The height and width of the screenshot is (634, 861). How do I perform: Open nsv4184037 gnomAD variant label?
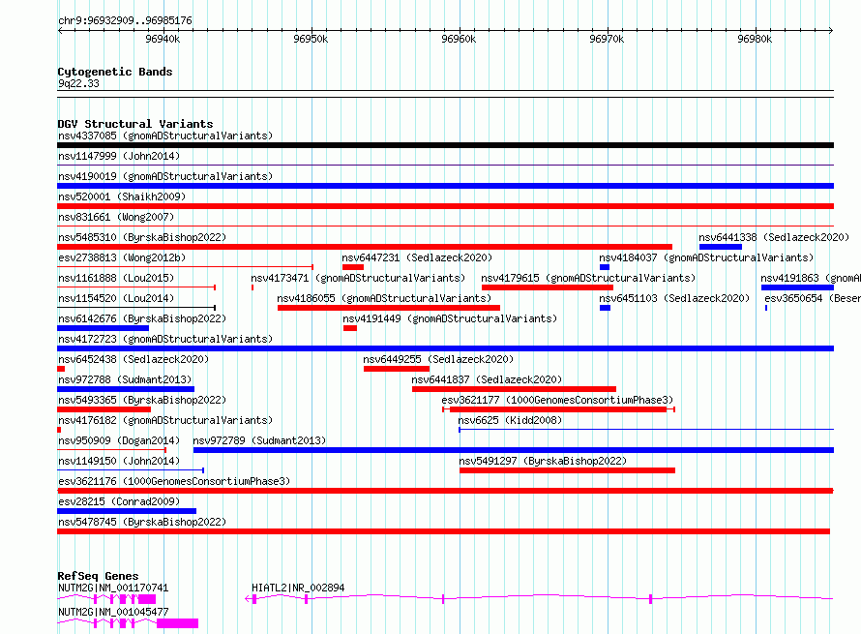(706, 257)
